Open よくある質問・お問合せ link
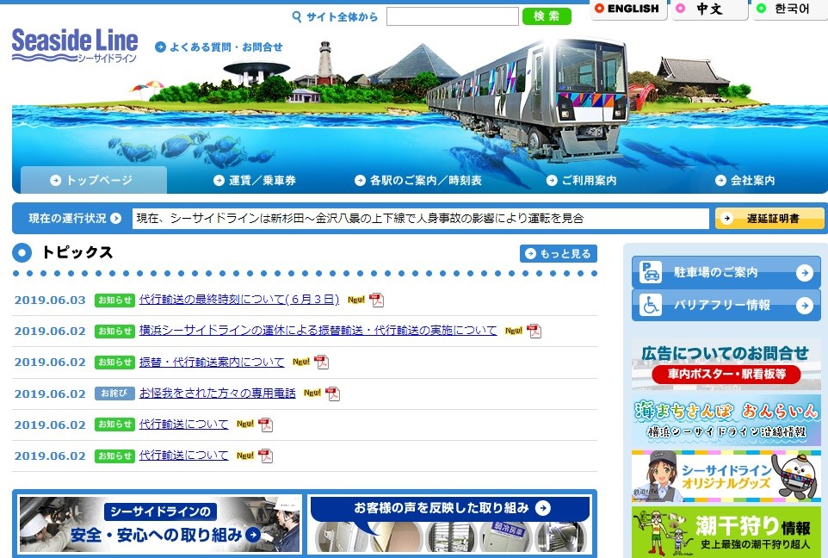The height and width of the screenshot is (558, 828). pyautogui.click(x=222, y=47)
